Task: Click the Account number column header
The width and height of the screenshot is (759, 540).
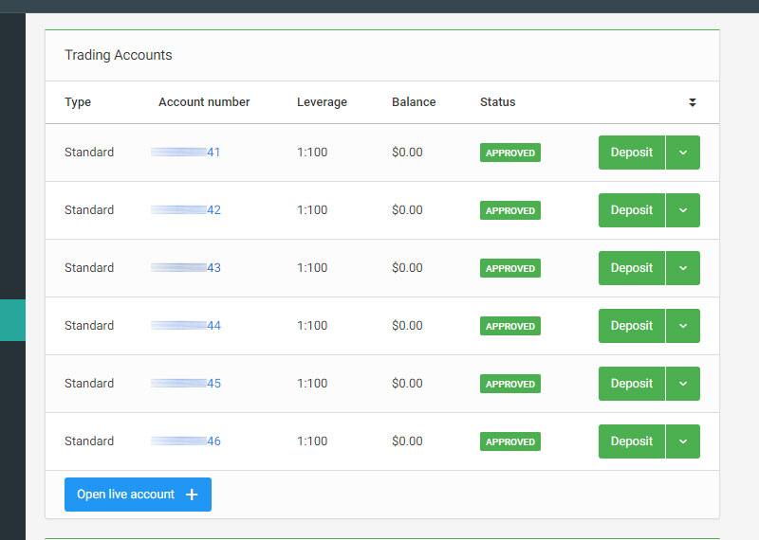Action: 204,102
